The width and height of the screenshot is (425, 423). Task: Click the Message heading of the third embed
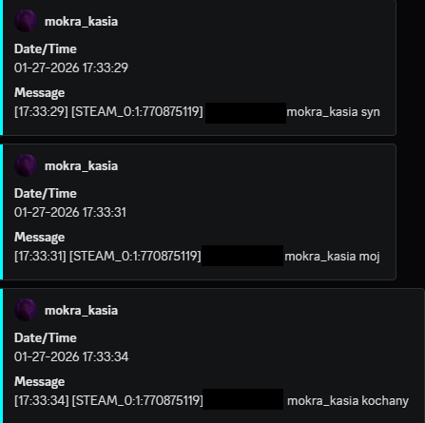[39, 382]
